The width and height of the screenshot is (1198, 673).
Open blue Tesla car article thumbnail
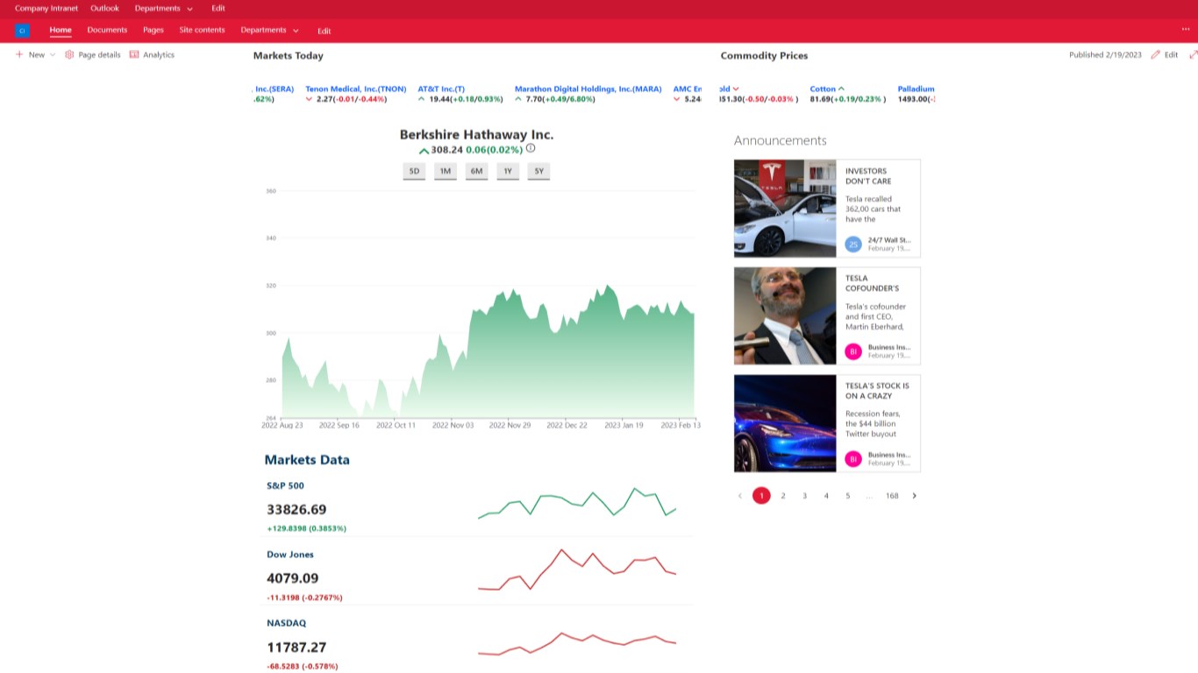click(785, 423)
